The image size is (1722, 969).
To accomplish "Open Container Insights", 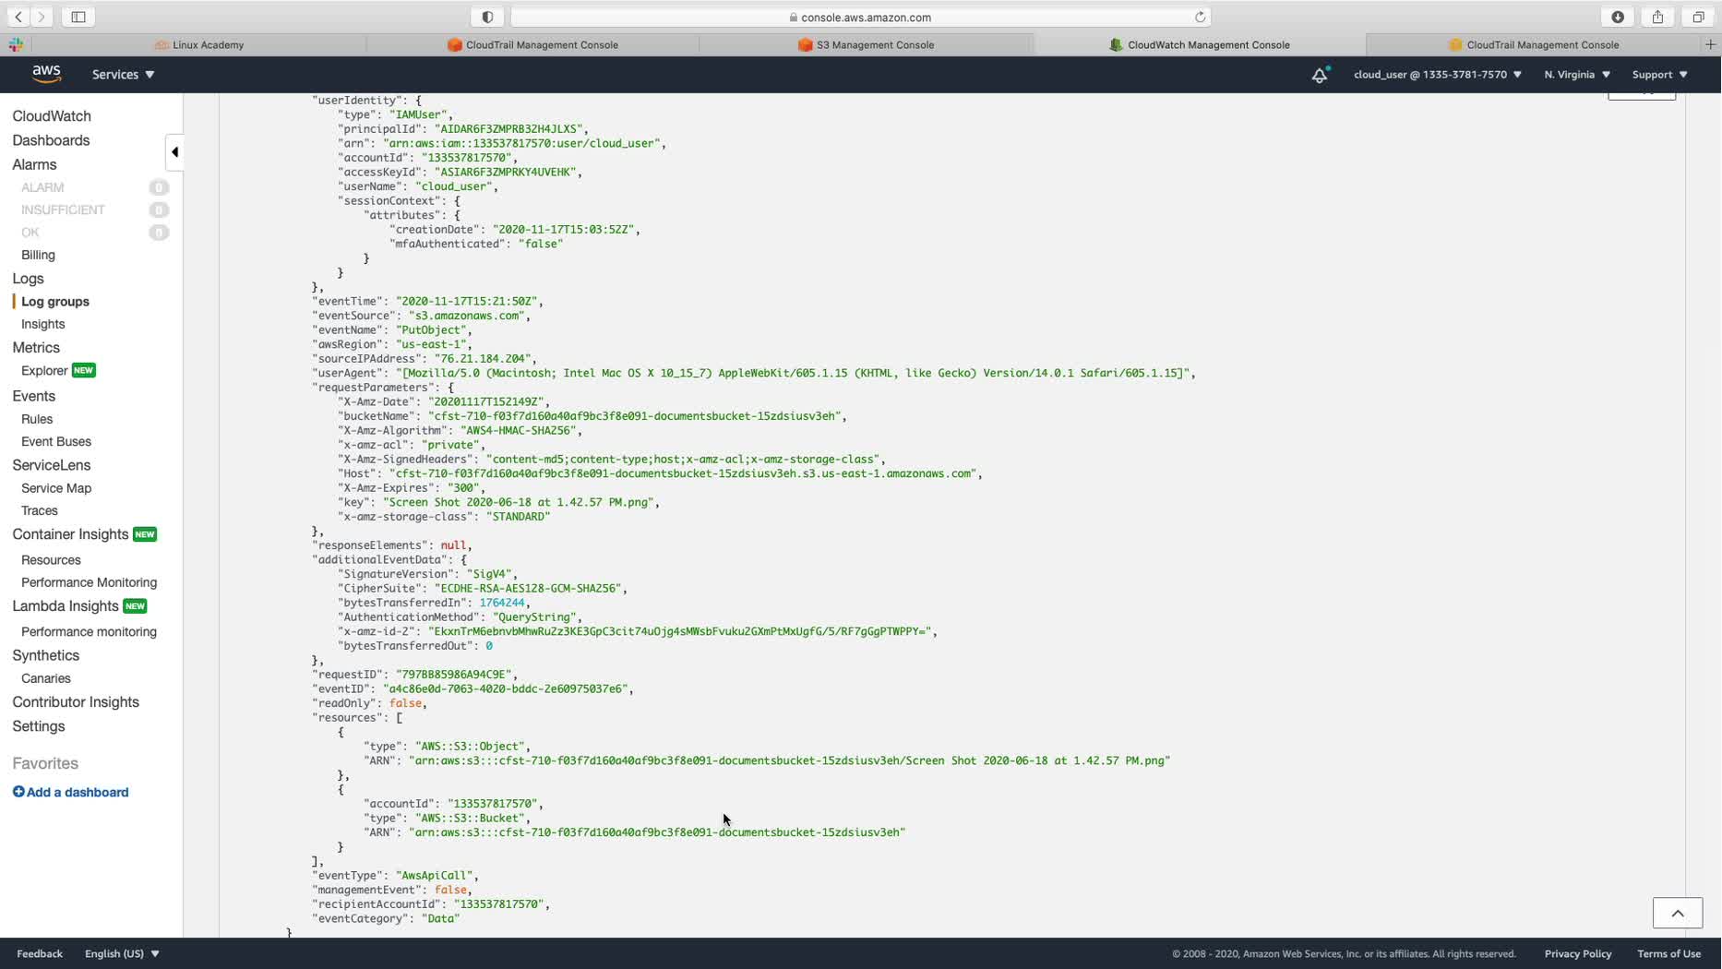I will (x=70, y=534).
